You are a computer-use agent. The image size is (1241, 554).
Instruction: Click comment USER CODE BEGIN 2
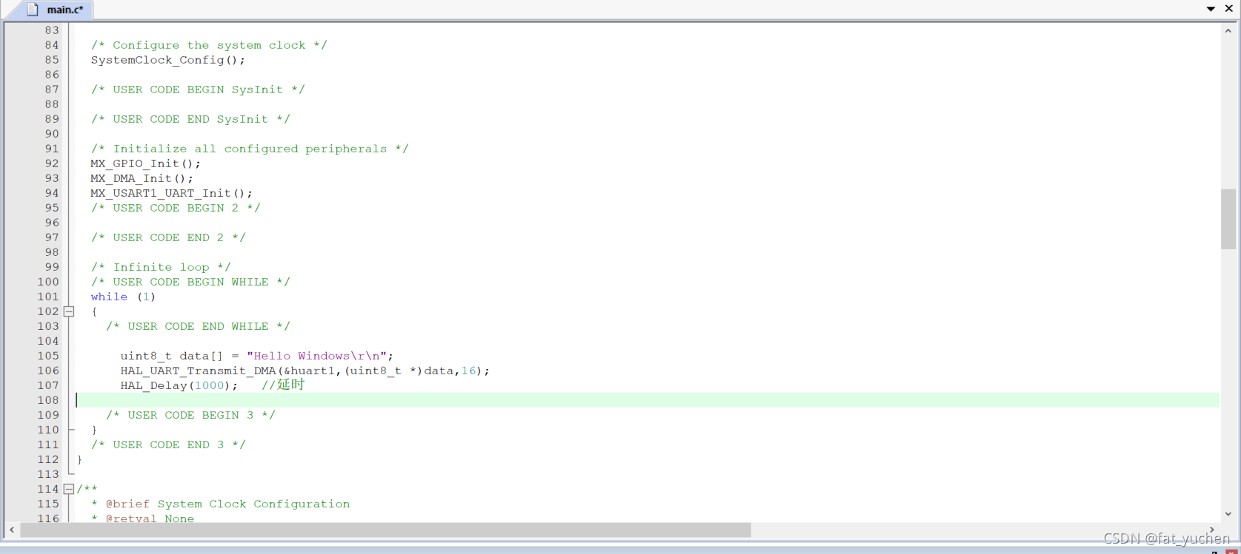click(x=176, y=208)
